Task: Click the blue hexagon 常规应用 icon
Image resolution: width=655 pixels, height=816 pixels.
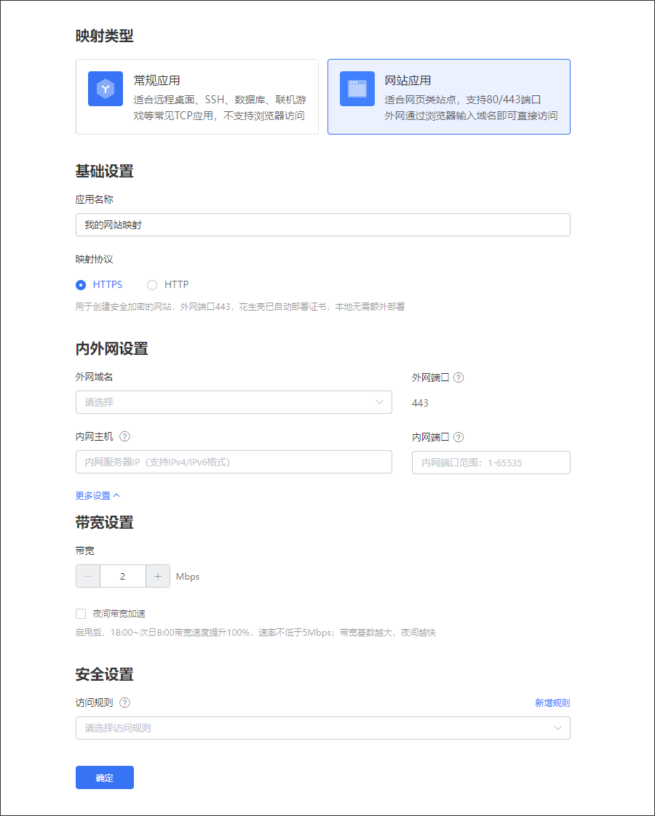Action: pos(106,89)
